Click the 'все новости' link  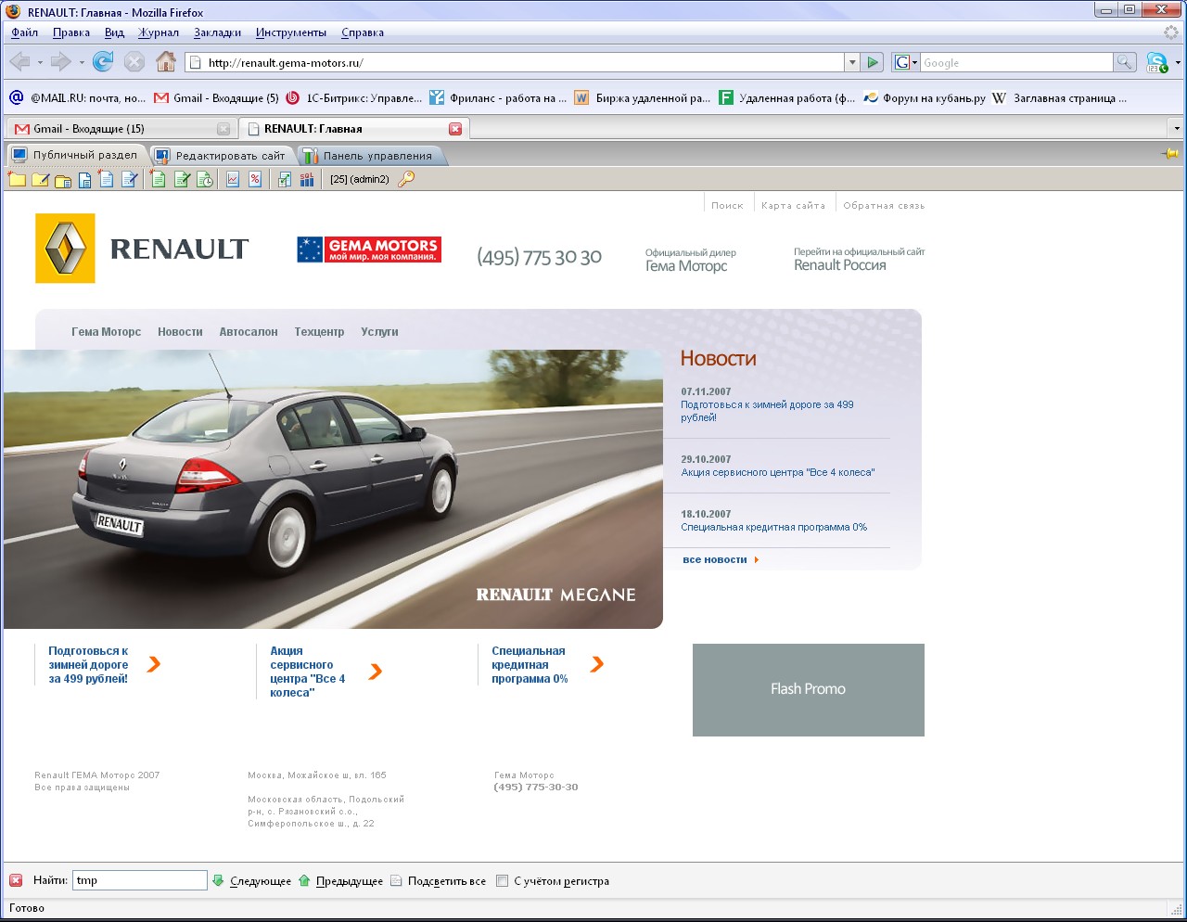click(721, 560)
